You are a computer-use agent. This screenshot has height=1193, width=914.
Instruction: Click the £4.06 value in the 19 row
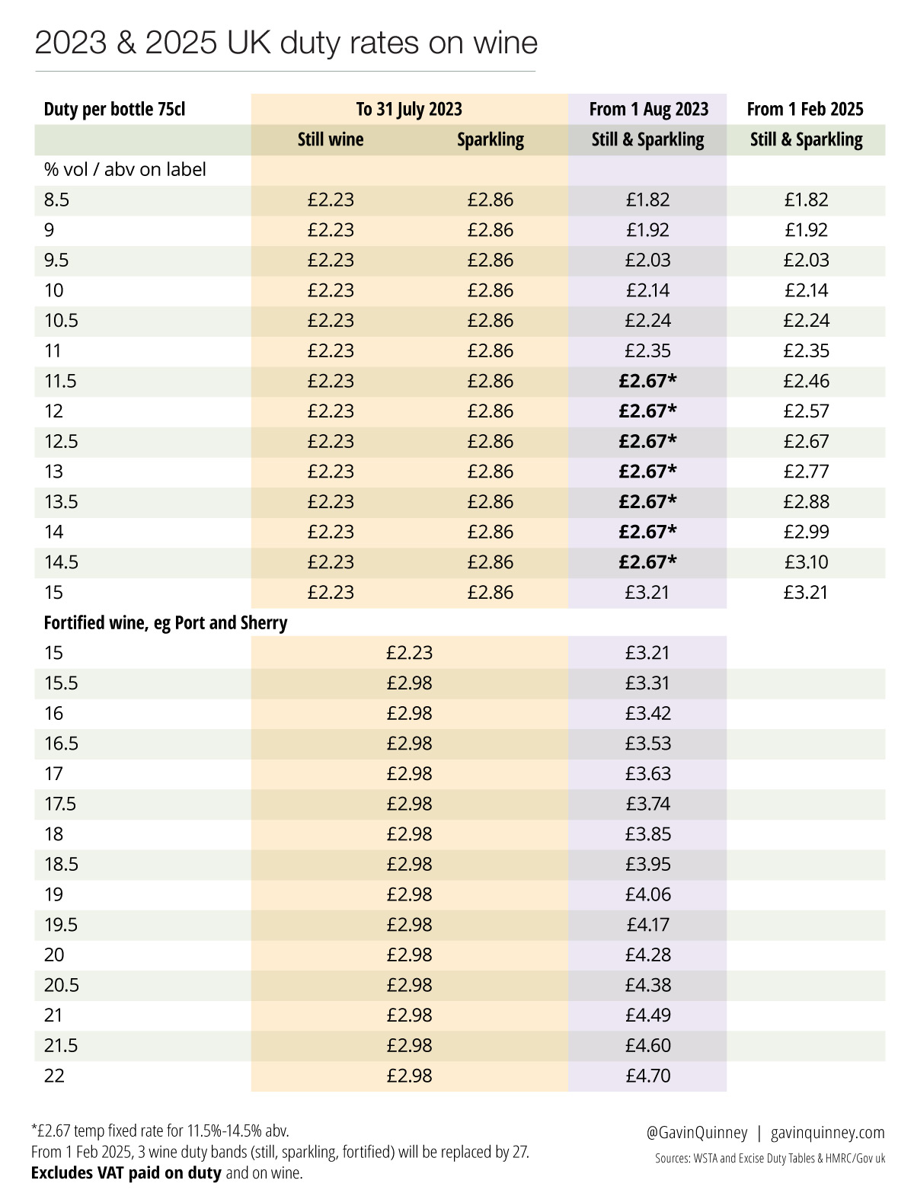[648, 894]
